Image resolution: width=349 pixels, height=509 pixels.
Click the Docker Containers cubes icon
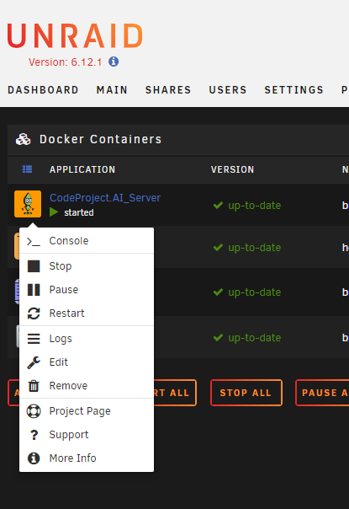pos(24,139)
